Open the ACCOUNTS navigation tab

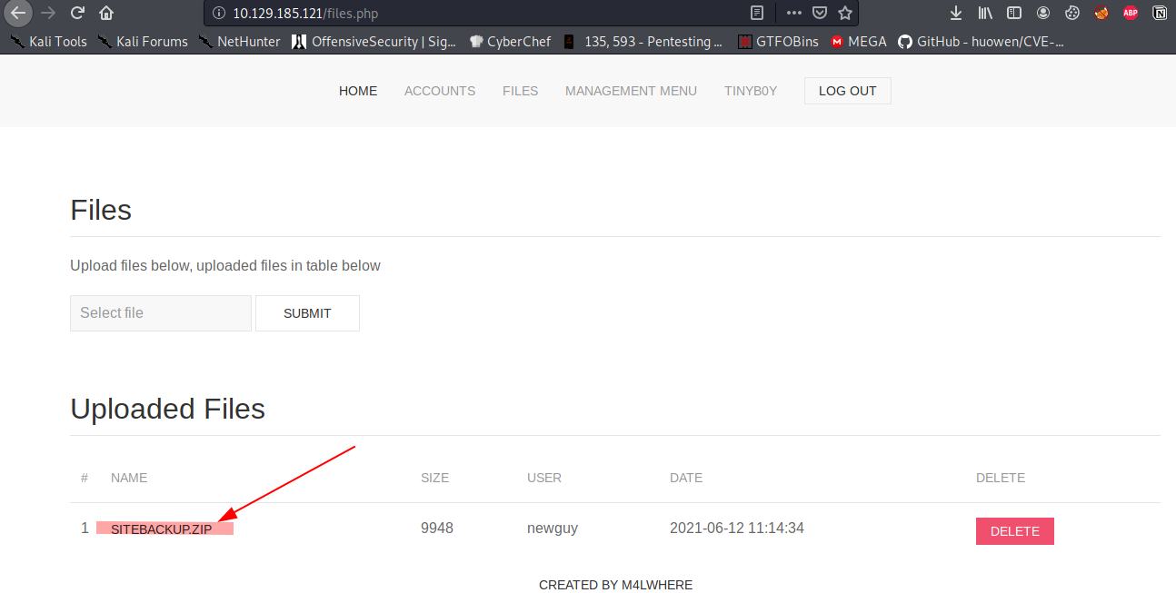coord(440,91)
